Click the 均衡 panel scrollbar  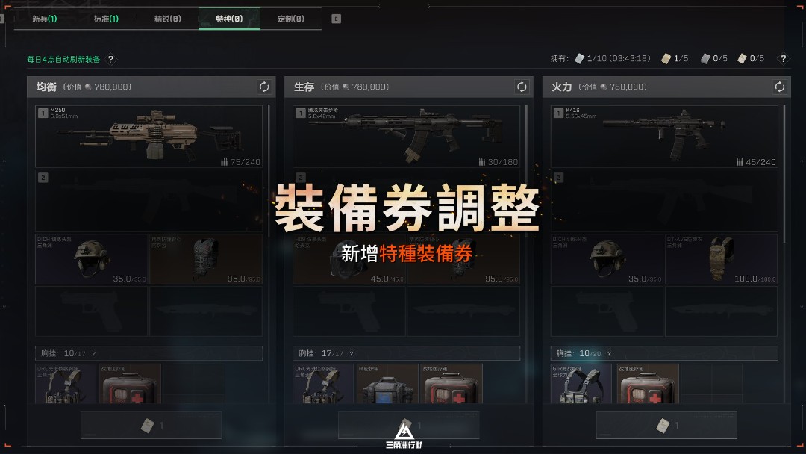tap(269, 171)
